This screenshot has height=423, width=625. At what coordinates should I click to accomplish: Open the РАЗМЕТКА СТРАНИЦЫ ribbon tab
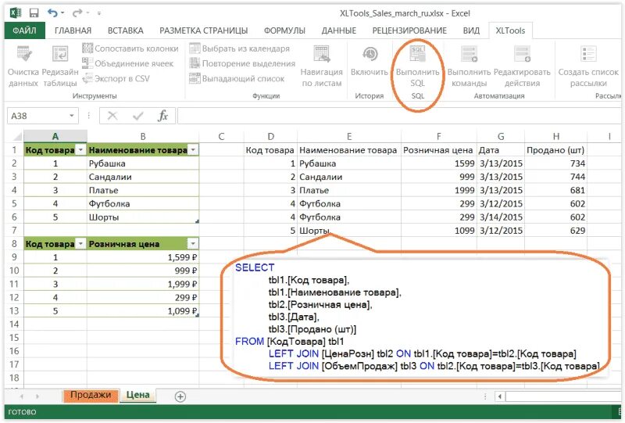(204, 30)
